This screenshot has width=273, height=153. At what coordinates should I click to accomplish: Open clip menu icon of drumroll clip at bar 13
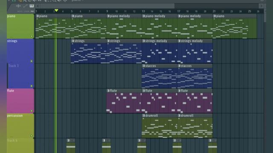[x=143, y=116]
